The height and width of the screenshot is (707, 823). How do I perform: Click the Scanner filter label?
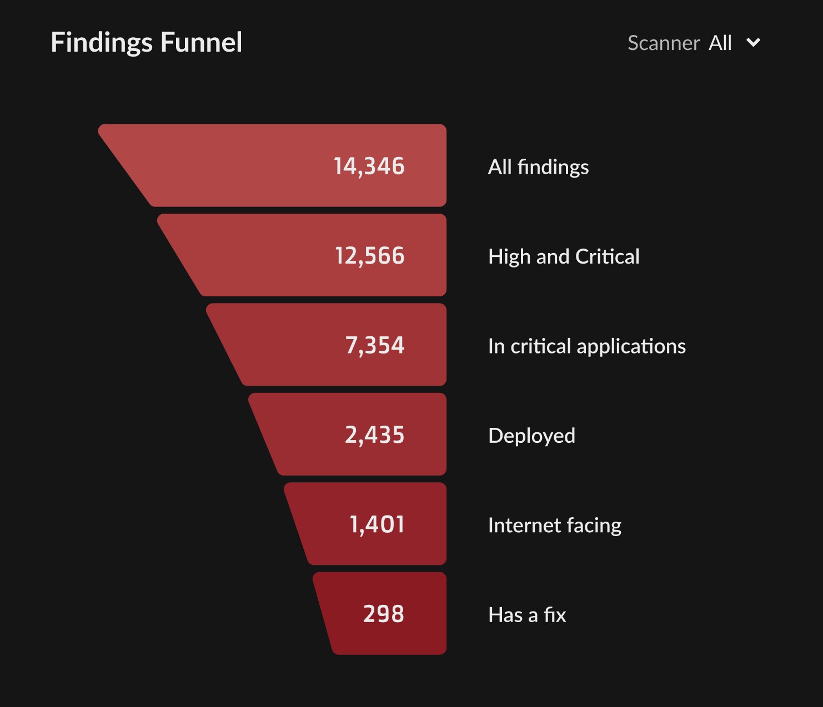(663, 43)
